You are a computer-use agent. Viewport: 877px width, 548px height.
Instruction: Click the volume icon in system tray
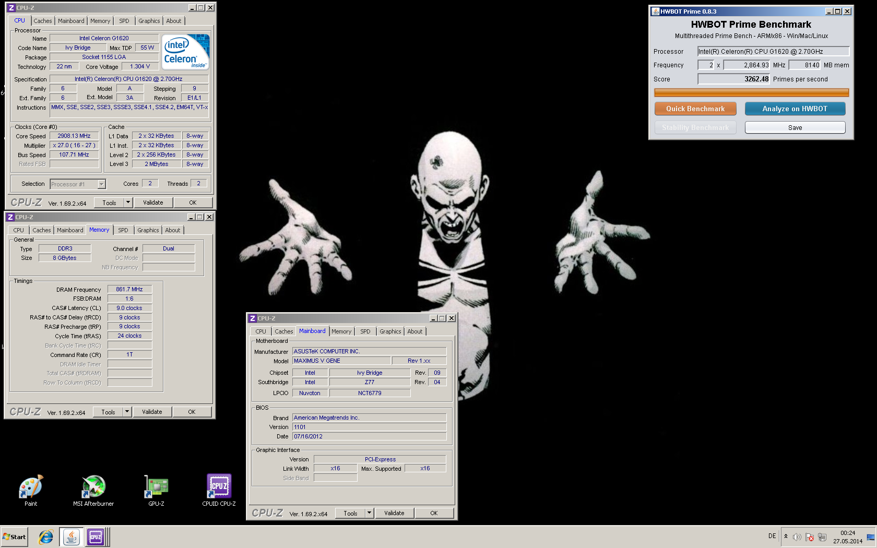pyautogui.click(x=797, y=537)
